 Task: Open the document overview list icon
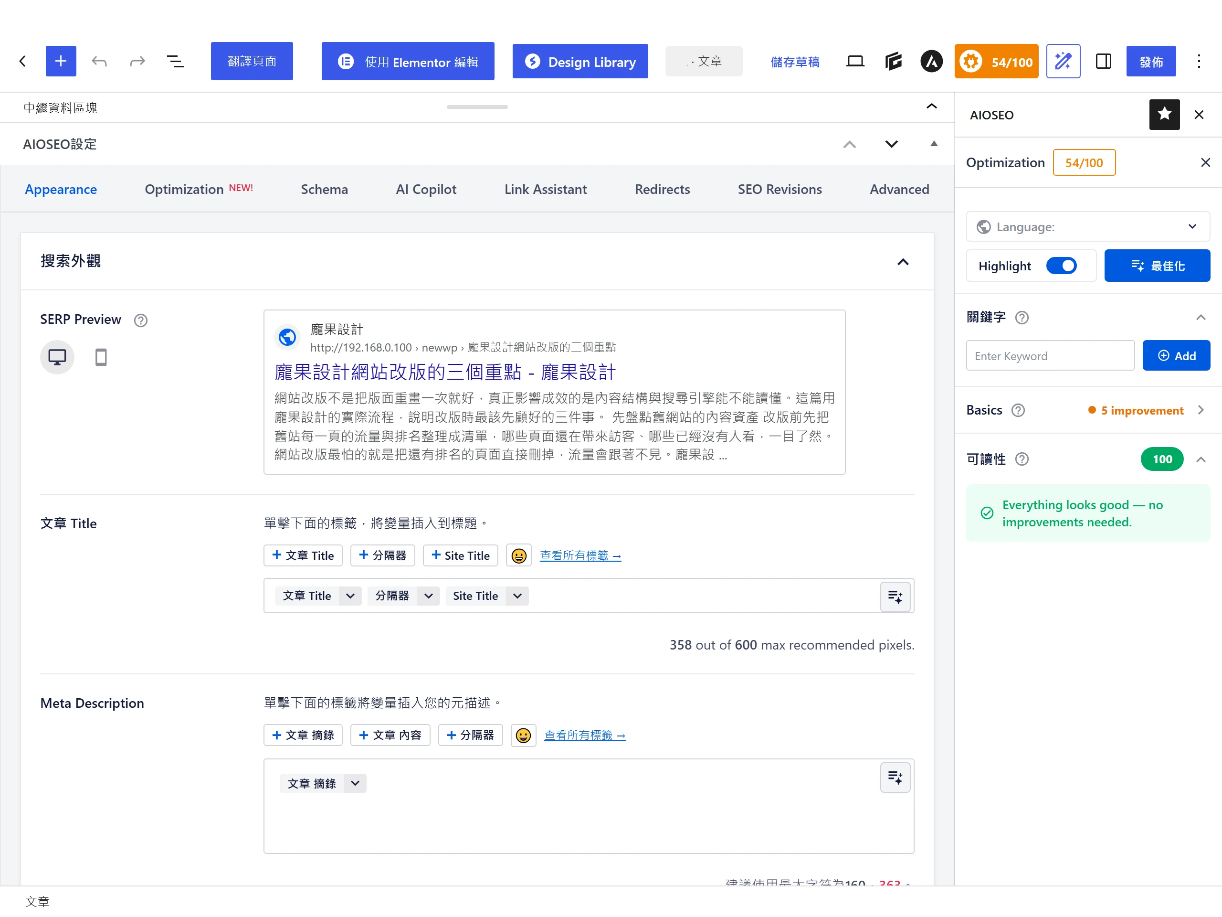[x=176, y=61]
